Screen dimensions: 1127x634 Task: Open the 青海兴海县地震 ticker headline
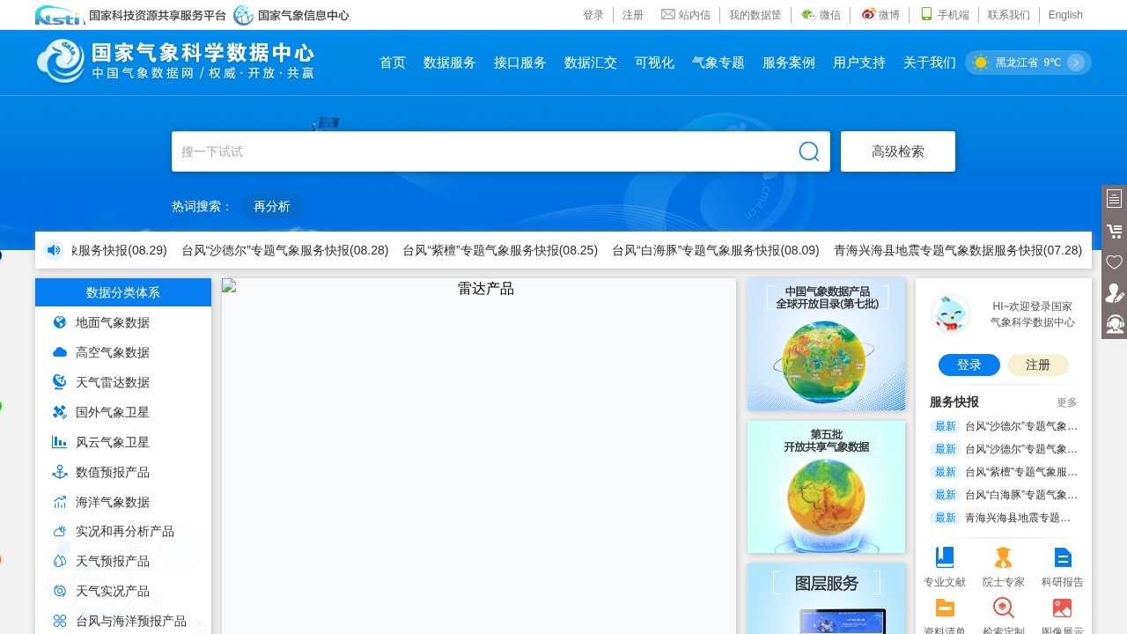(x=958, y=250)
